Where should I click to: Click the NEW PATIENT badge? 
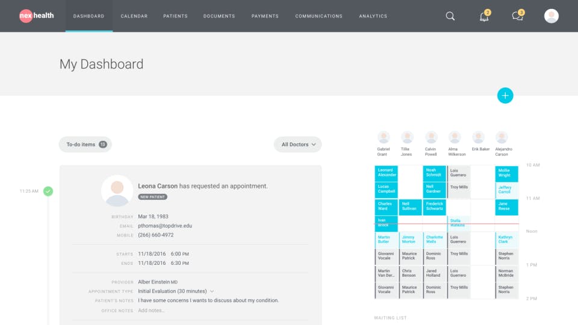click(152, 197)
